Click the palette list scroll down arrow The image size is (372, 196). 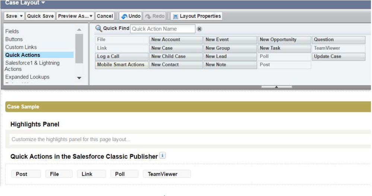click(x=79, y=78)
